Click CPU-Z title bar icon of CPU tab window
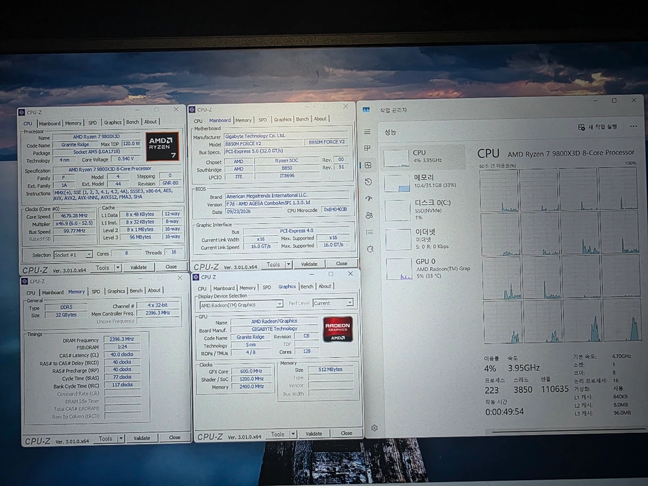The width and height of the screenshot is (648, 486). pyautogui.click(x=22, y=112)
